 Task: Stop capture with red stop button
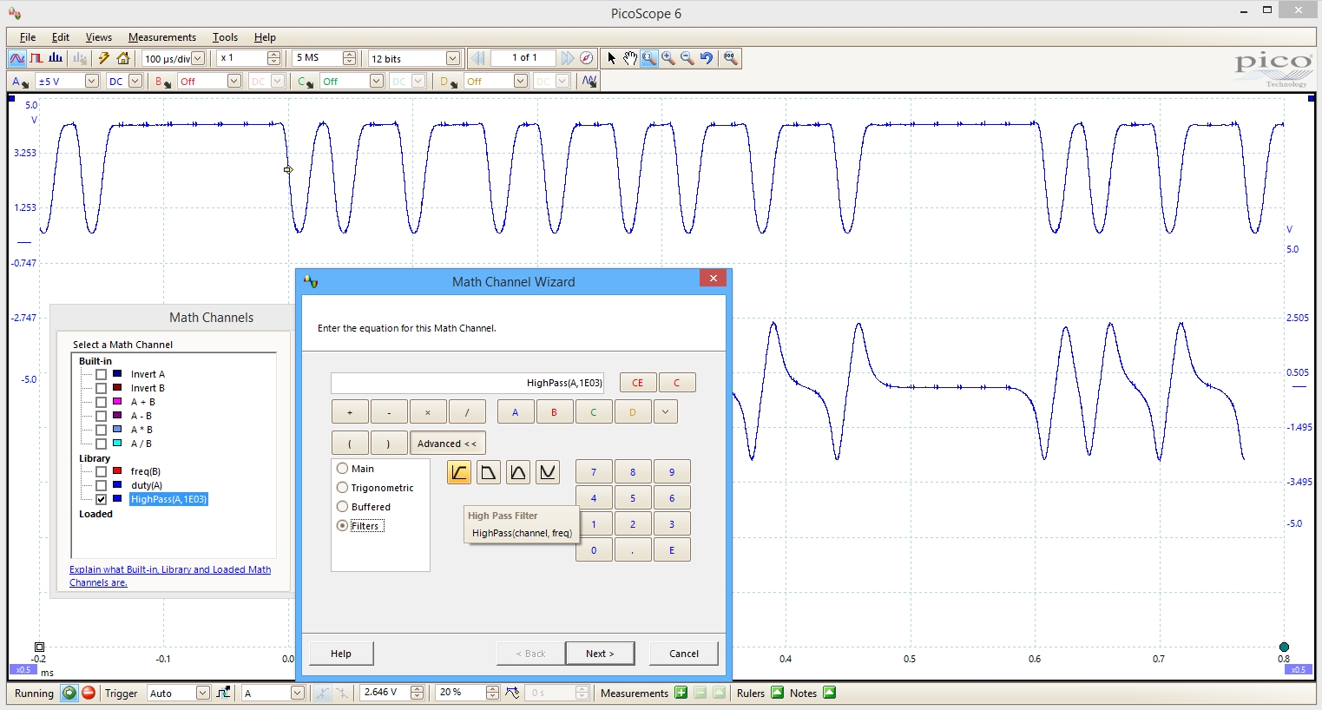(x=89, y=693)
